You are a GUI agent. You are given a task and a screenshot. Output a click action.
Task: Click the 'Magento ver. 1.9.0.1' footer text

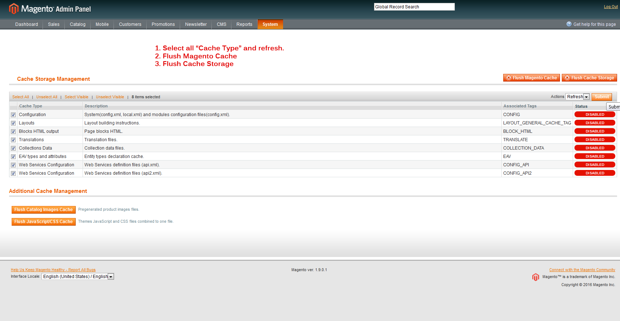coord(309,270)
